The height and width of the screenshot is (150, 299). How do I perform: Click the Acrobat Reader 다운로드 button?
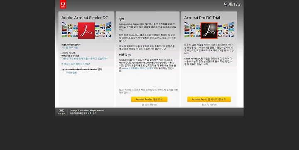click(x=149, y=99)
